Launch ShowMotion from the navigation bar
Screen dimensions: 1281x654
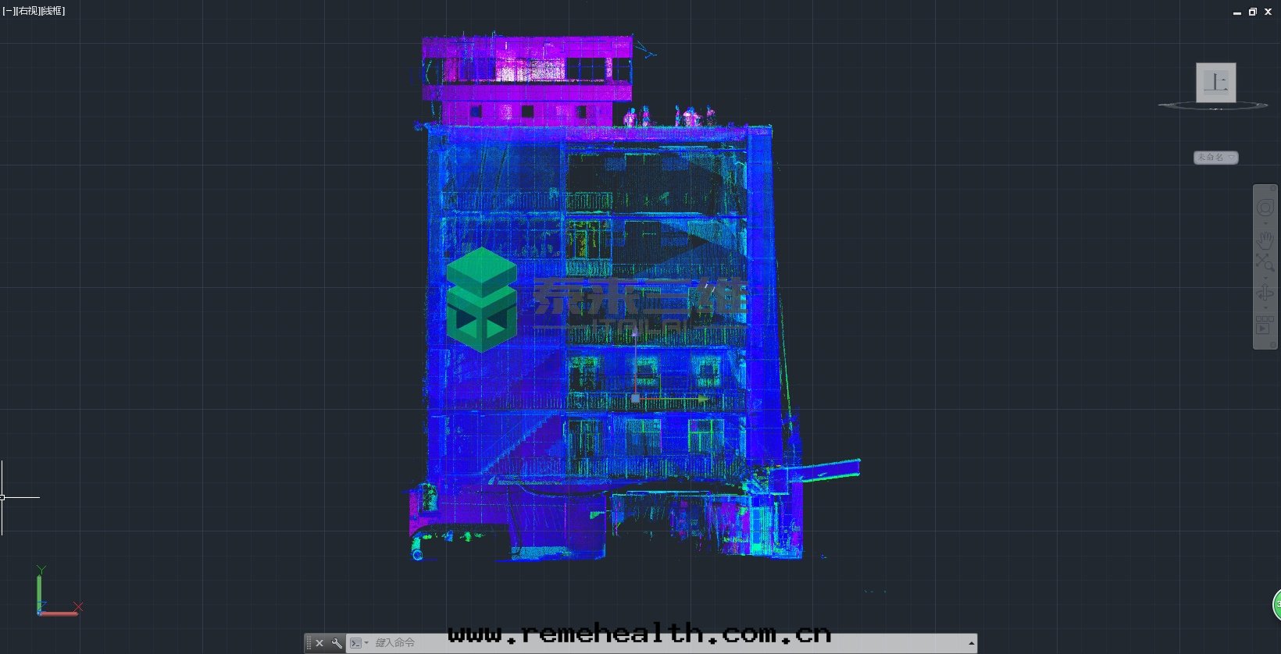(x=1265, y=325)
